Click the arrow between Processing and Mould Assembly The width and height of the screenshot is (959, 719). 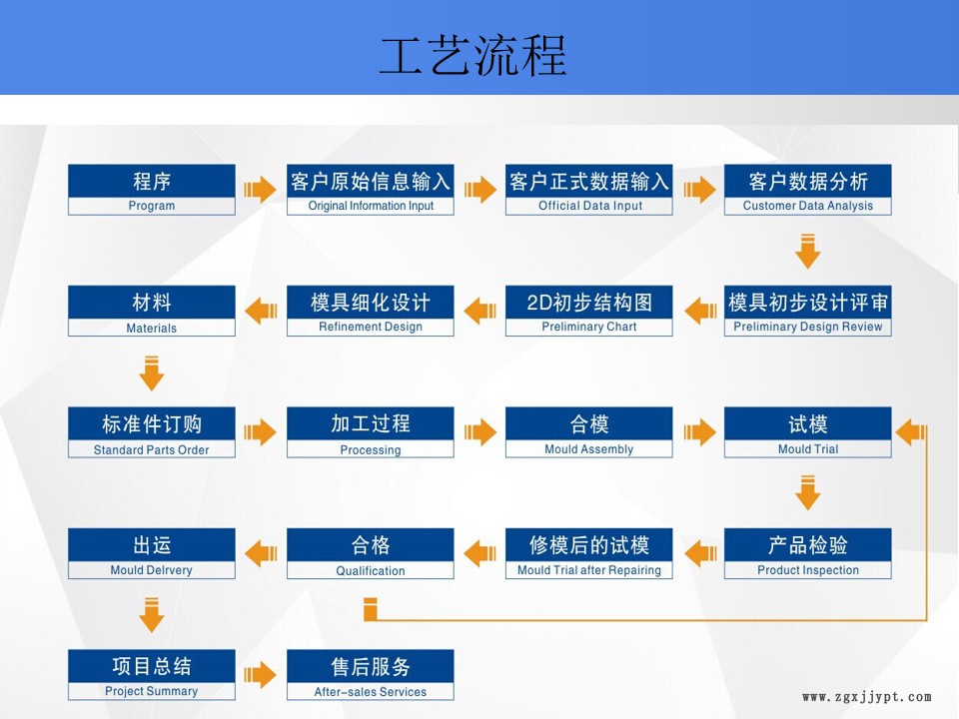(x=479, y=432)
